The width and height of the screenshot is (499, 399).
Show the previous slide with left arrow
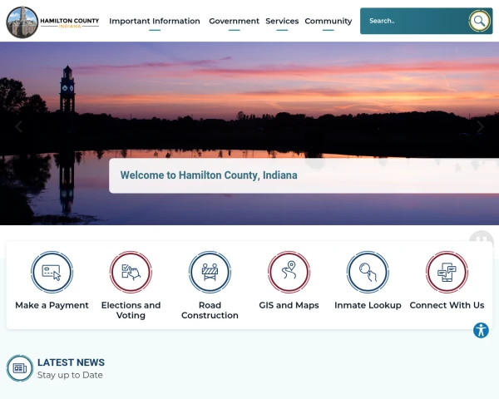pyautogui.click(x=19, y=126)
